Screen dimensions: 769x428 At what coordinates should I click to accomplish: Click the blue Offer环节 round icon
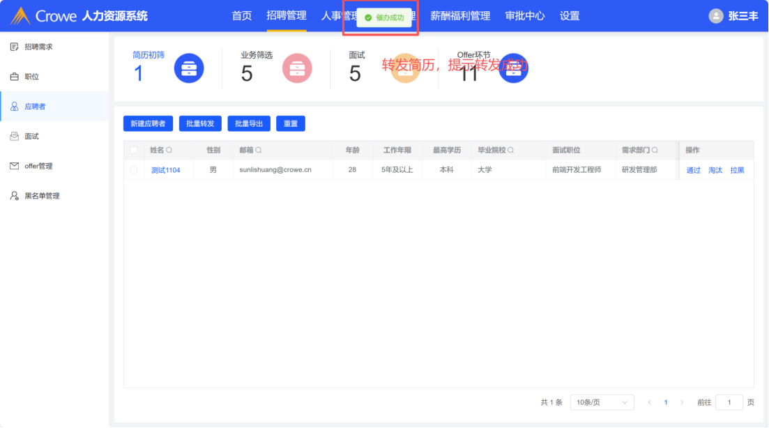(514, 68)
